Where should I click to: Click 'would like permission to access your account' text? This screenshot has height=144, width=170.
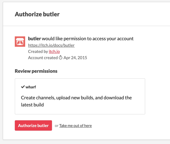[x=88, y=39]
